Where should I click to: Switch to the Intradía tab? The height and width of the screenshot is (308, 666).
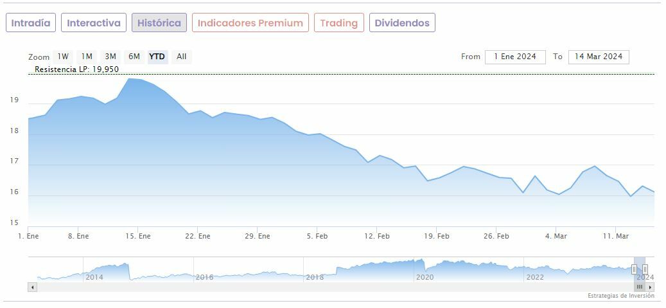tap(31, 23)
